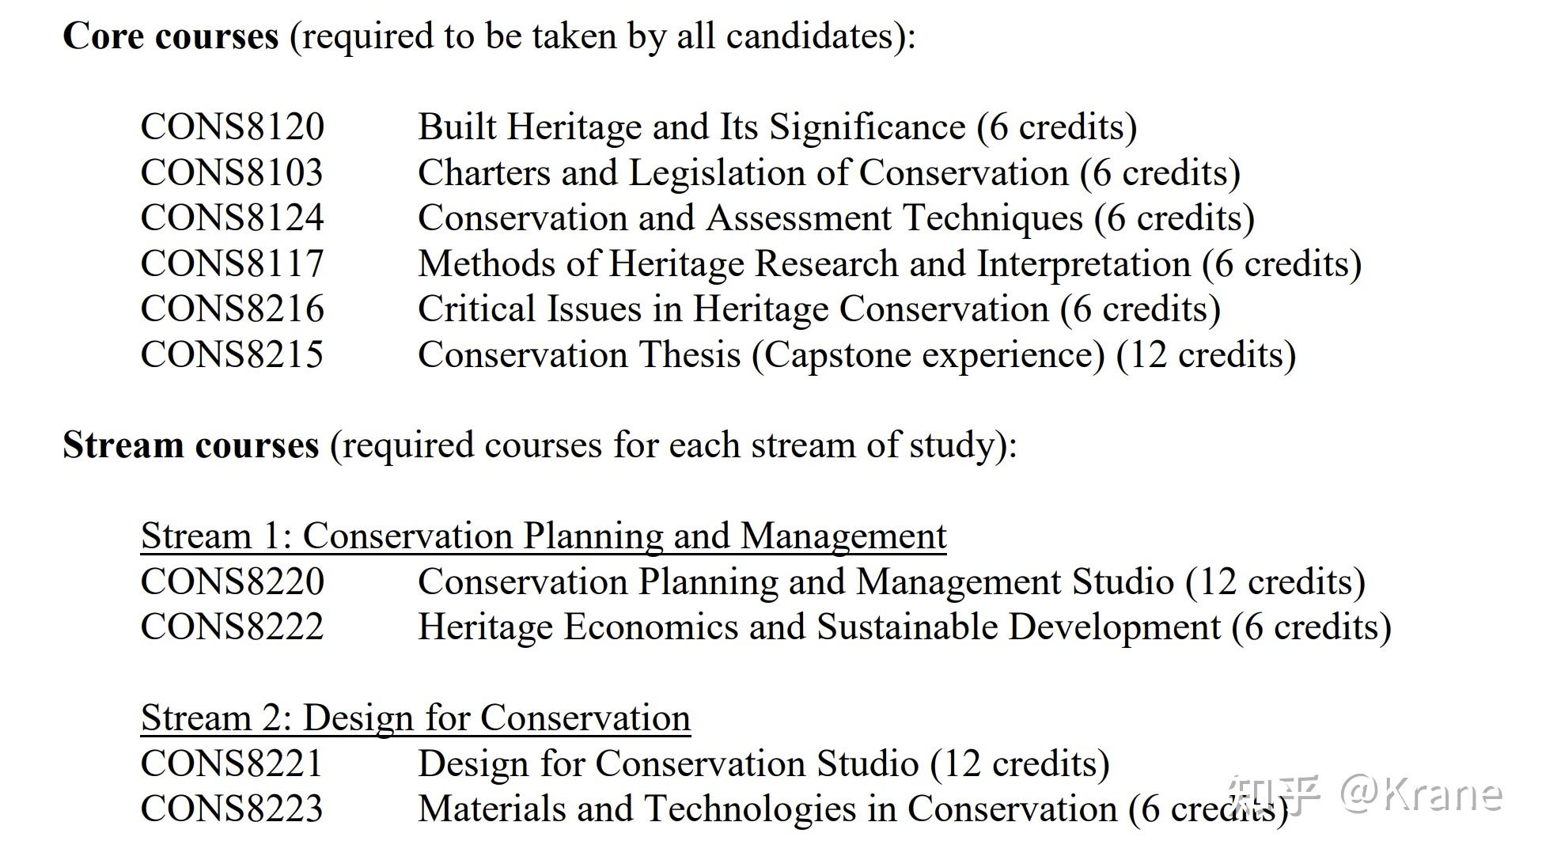Image resolution: width=1542 pixels, height=856 pixels.
Task: Select "Critical Issues in Heritage Conservation" text
Action: pyautogui.click(x=732, y=309)
